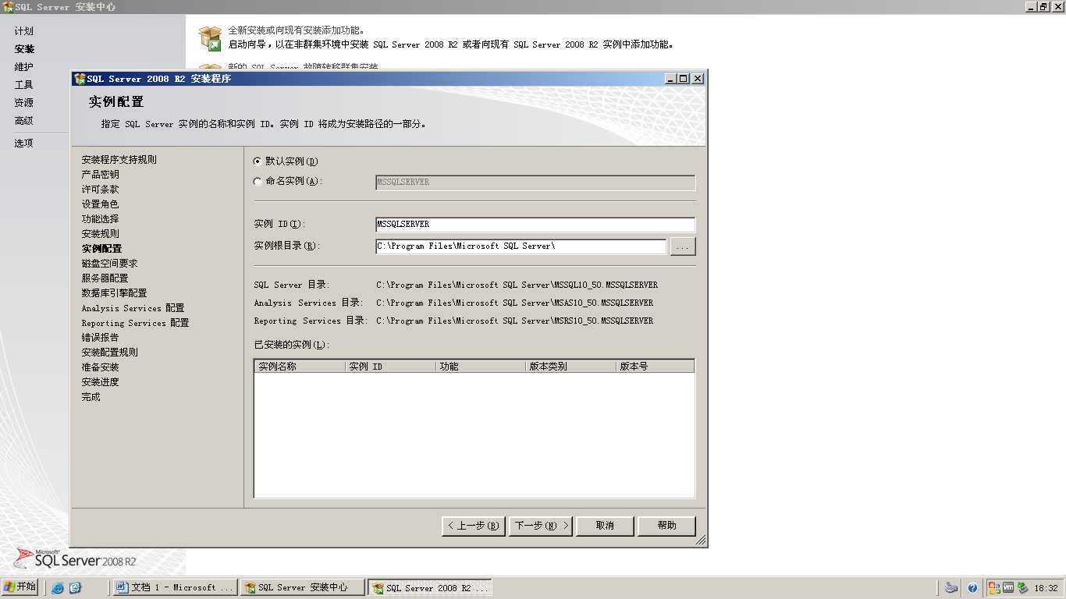Open the 帮助 button
The width and height of the screenshot is (1066, 599).
pos(666,526)
